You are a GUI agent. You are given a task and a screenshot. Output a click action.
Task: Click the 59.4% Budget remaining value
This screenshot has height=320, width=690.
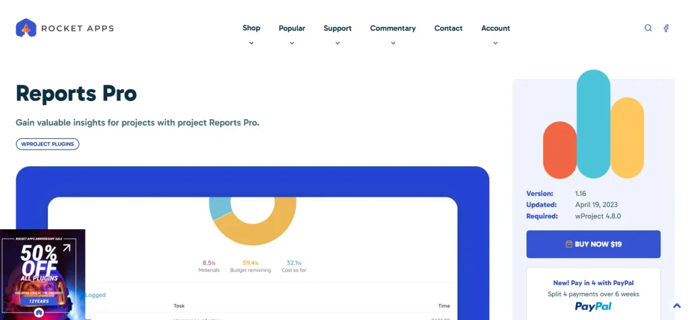pos(251,263)
